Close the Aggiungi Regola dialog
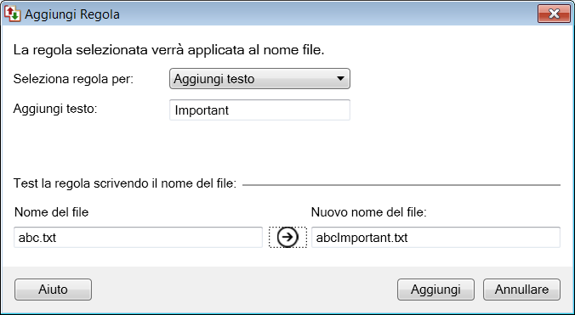575x315 pixels. [x=554, y=14]
